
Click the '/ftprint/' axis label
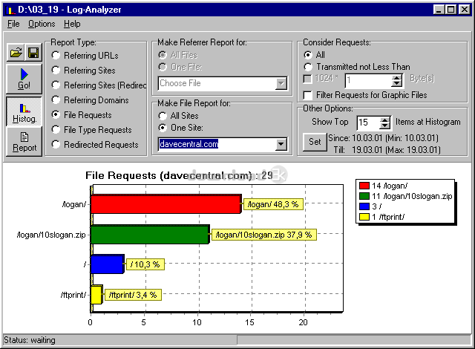click(73, 295)
